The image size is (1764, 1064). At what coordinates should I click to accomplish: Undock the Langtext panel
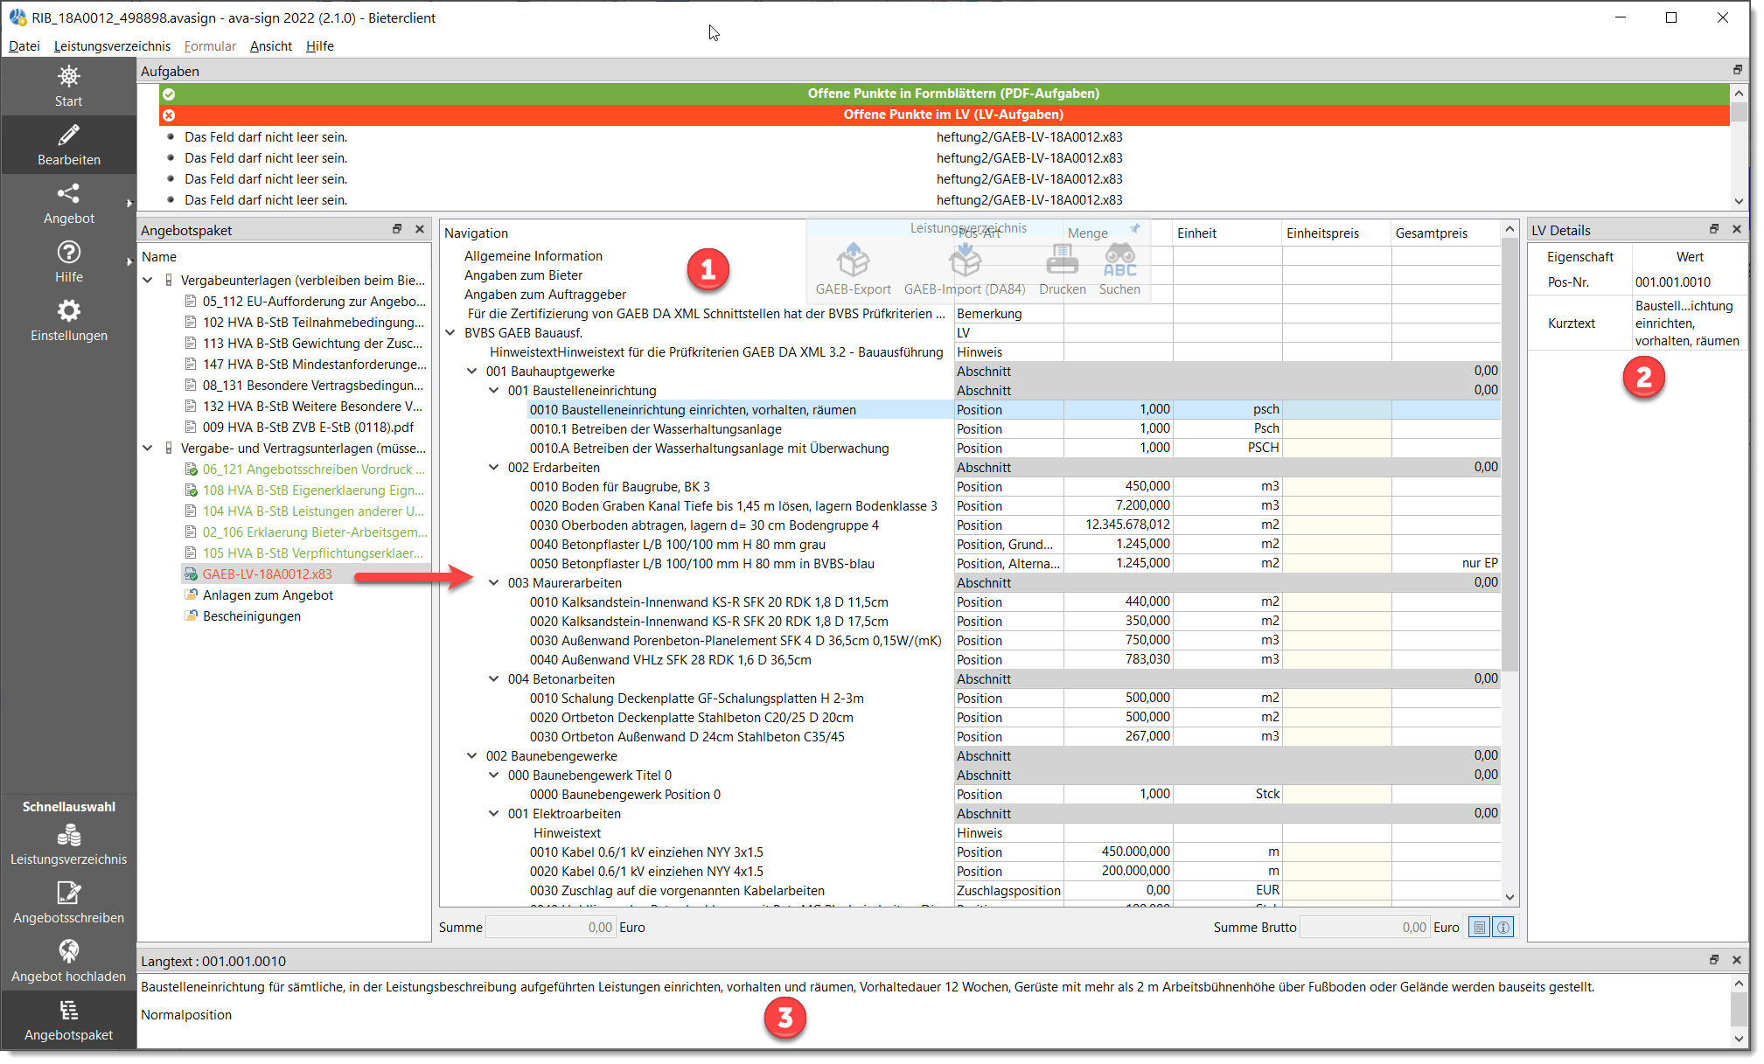(x=1714, y=960)
